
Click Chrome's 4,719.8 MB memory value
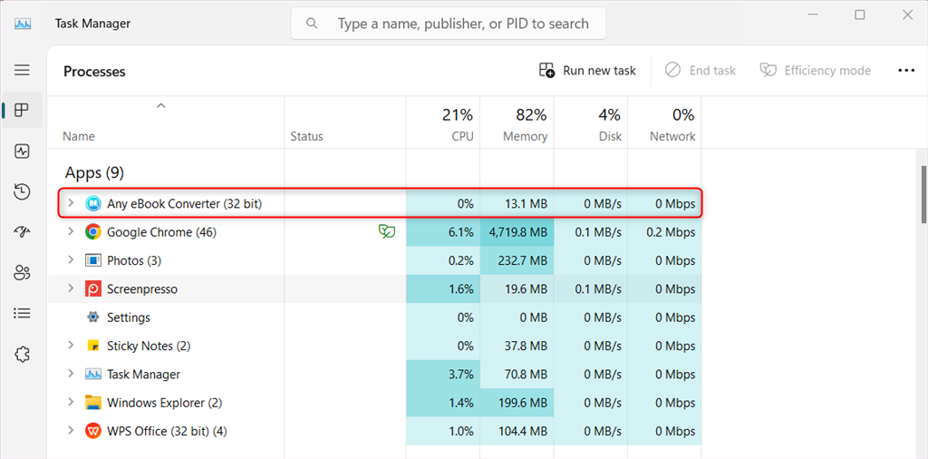pyautogui.click(x=517, y=233)
